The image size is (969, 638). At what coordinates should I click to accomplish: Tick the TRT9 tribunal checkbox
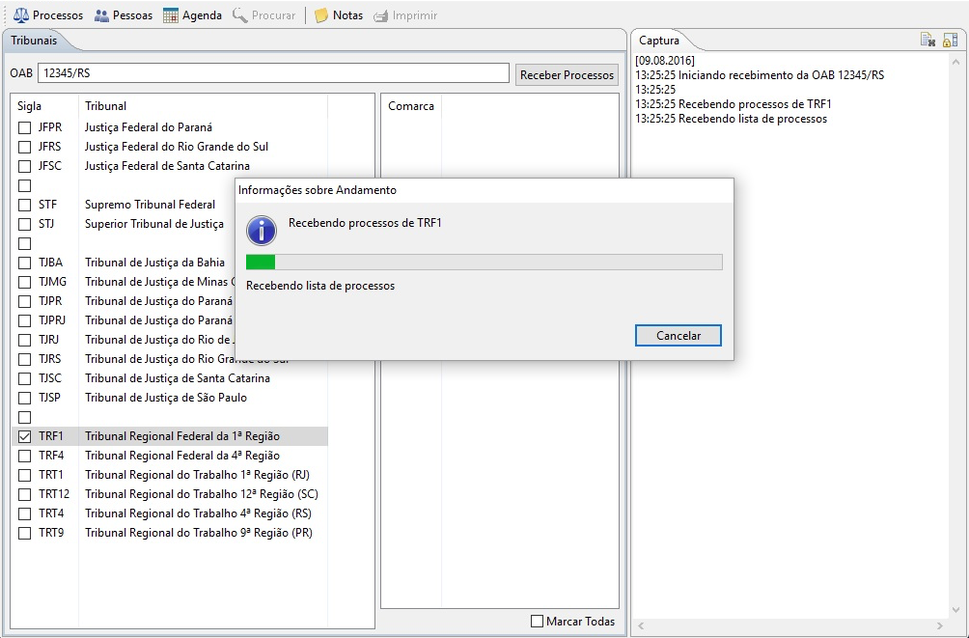(25, 533)
